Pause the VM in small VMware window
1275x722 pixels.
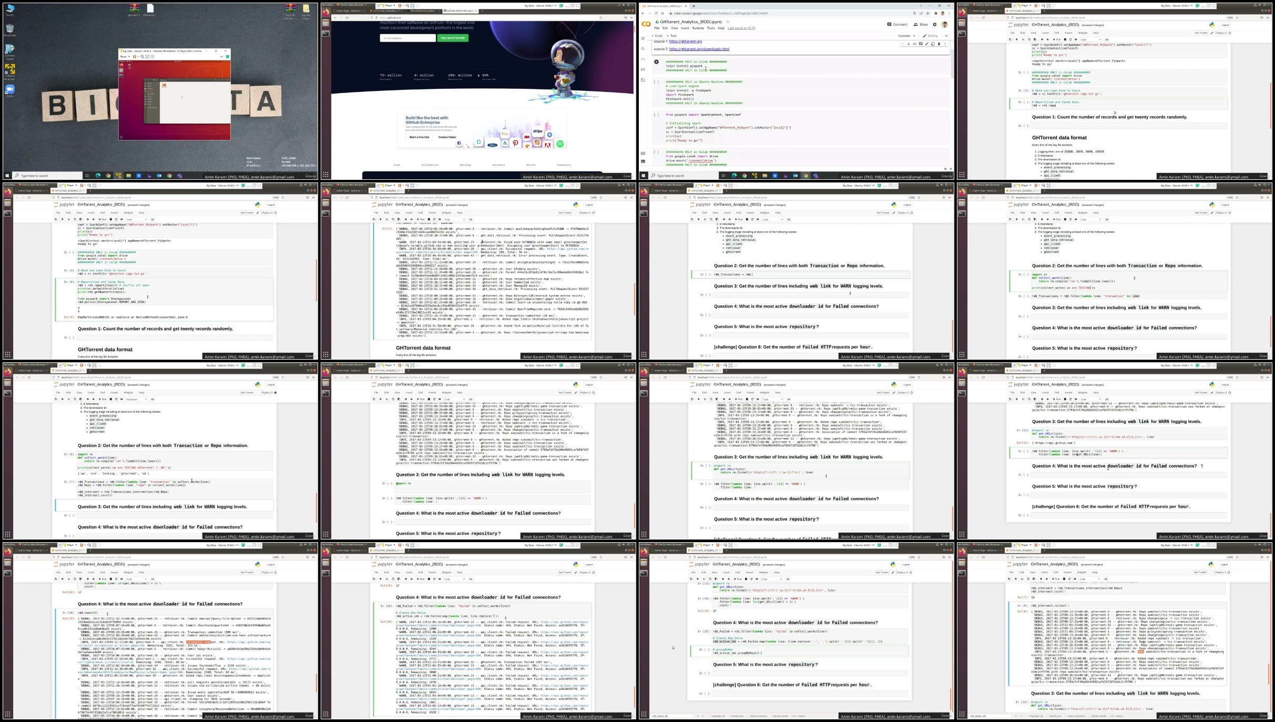134,57
